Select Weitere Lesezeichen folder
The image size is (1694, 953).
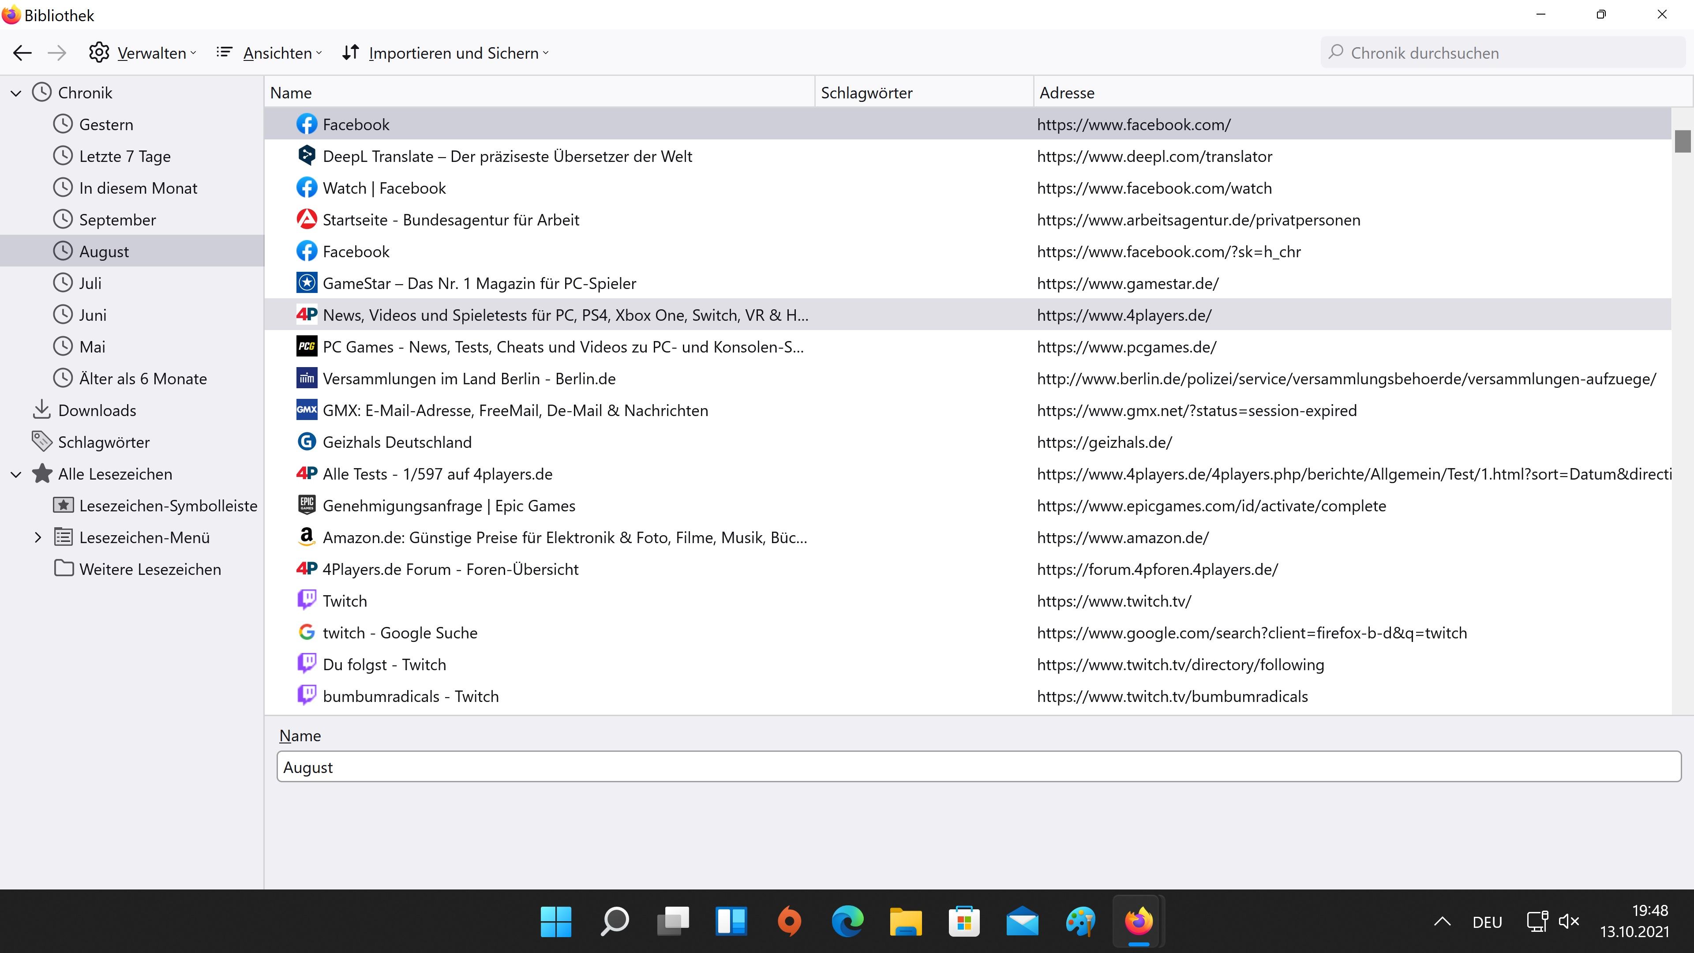click(x=150, y=570)
